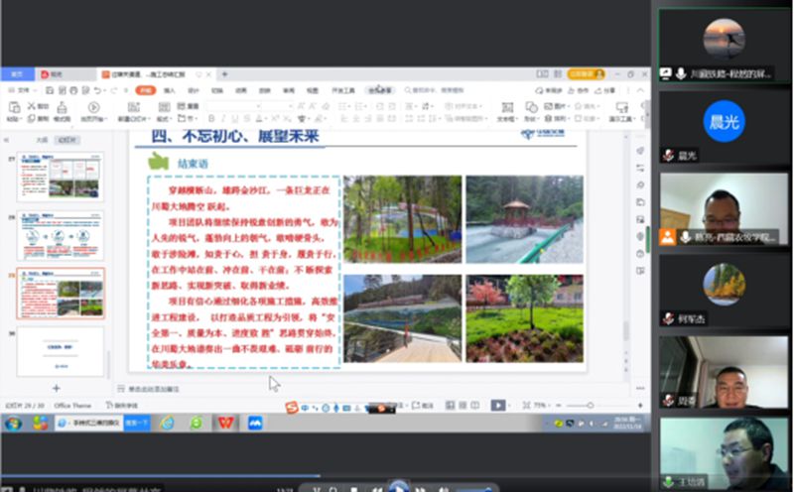
Task: Switch to the 大纲 outline panel tab
Action: tap(42, 140)
